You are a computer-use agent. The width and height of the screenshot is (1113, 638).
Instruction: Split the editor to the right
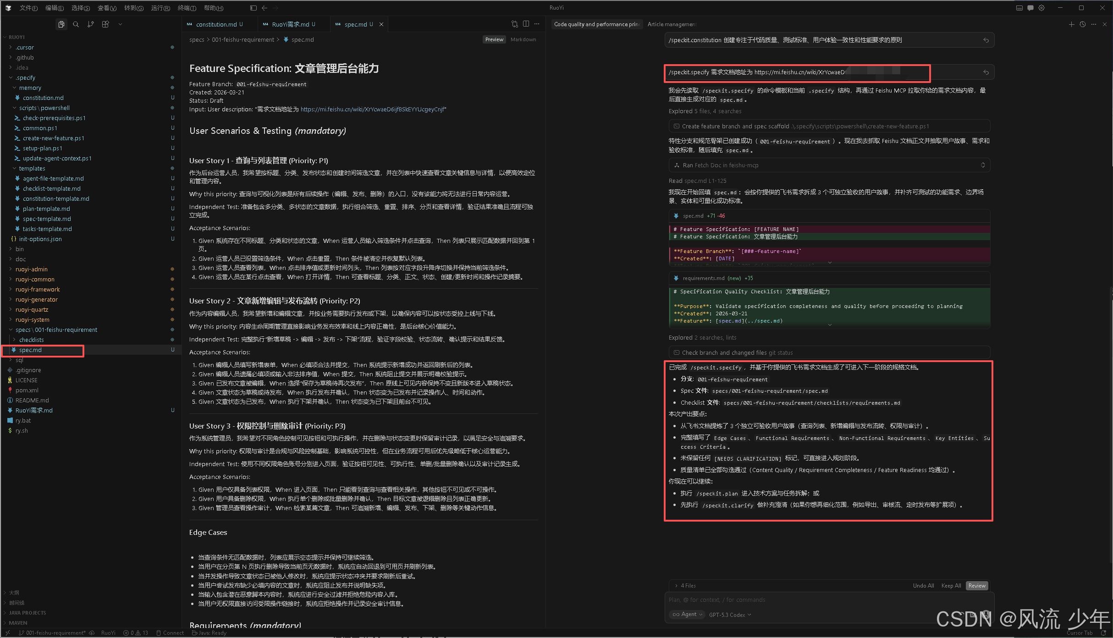[x=526, y=24]
